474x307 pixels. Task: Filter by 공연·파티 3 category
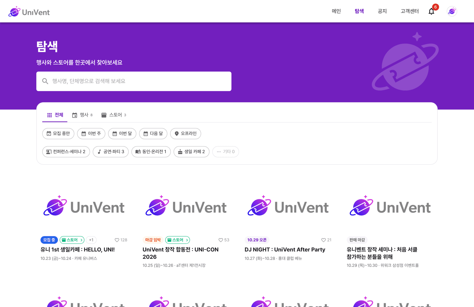pos(110,152)
